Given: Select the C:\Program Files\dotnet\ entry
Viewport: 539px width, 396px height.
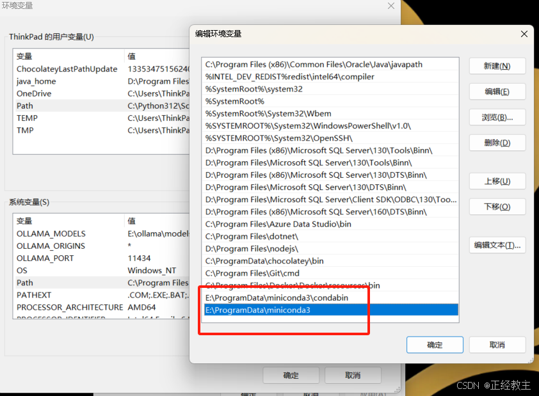Looking at the screenshot, I should pyautogui.click(x=331, y=236).
